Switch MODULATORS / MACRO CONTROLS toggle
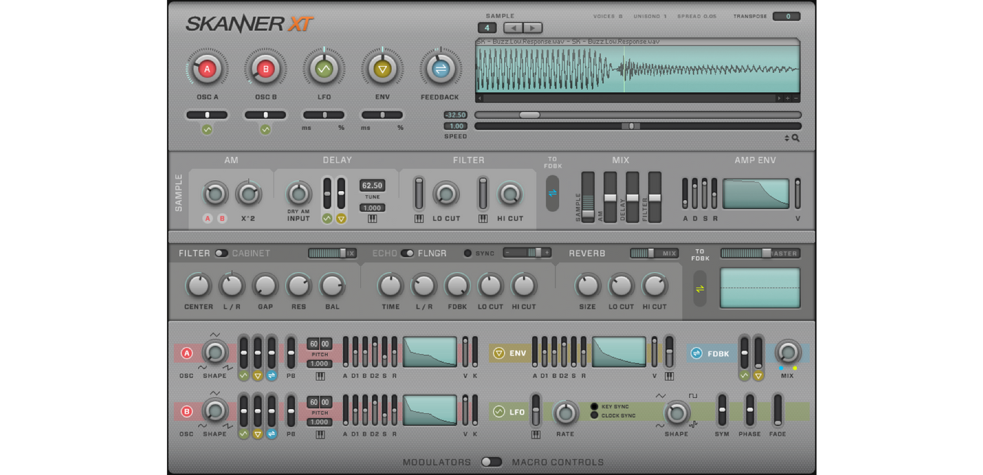 [x=491, y=462]
